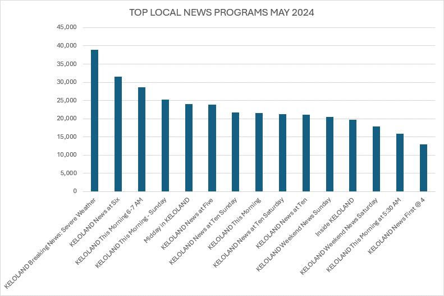Click the 'KELOLAND News First @ 4' label
This screenshot has width=444, height=296.
click(x=396, y=225)
